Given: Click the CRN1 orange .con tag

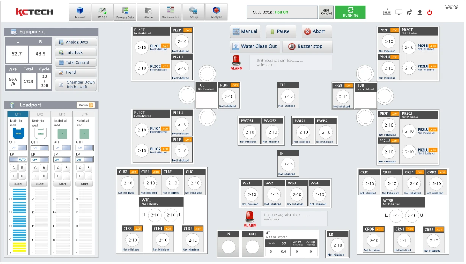Looking at the screenshot, I should click(x=410, y=229).
